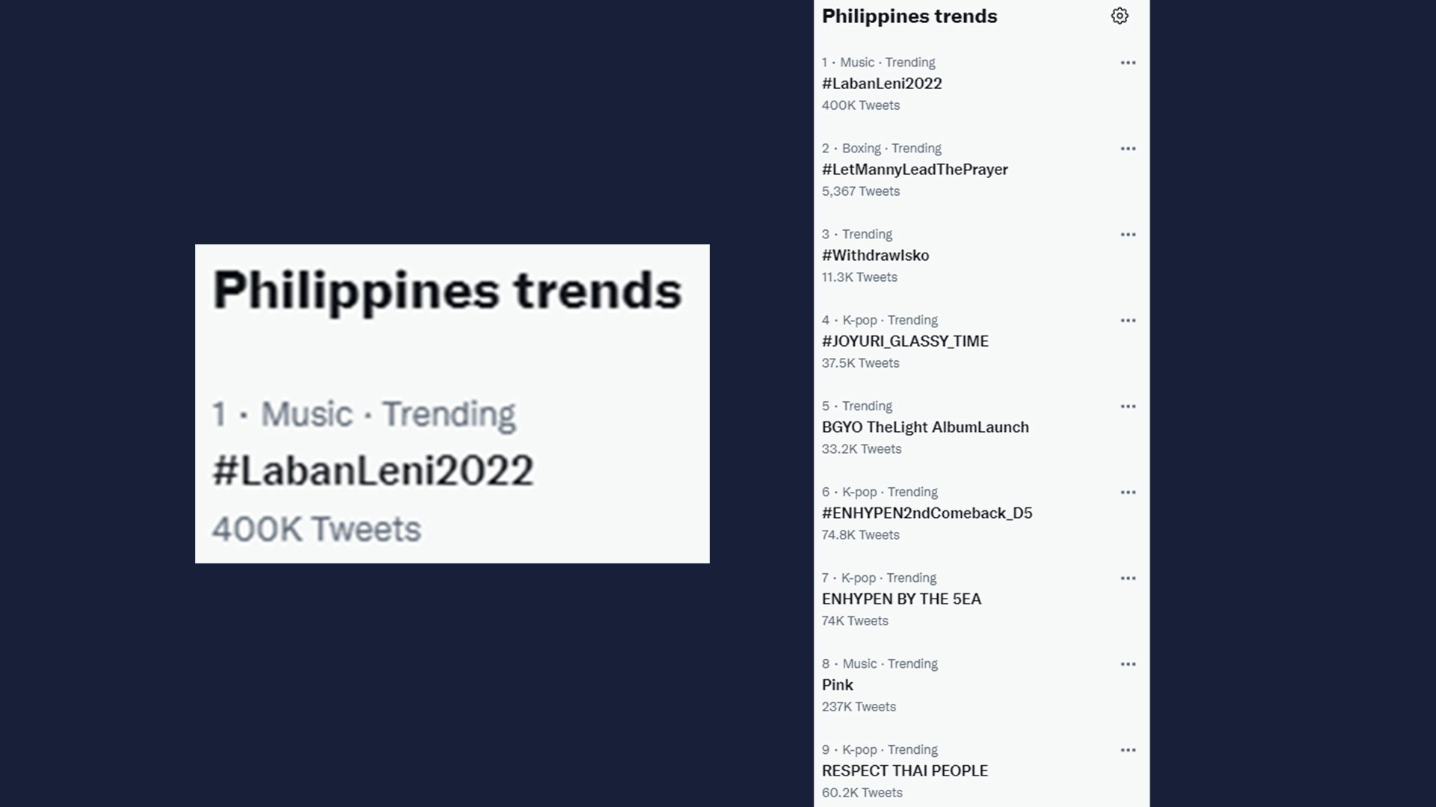
Task: Click '5,367 Tweets' count text
Action: coord(861,191)
